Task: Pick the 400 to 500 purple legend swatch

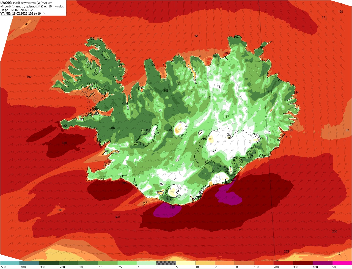Action: [322, 263]
